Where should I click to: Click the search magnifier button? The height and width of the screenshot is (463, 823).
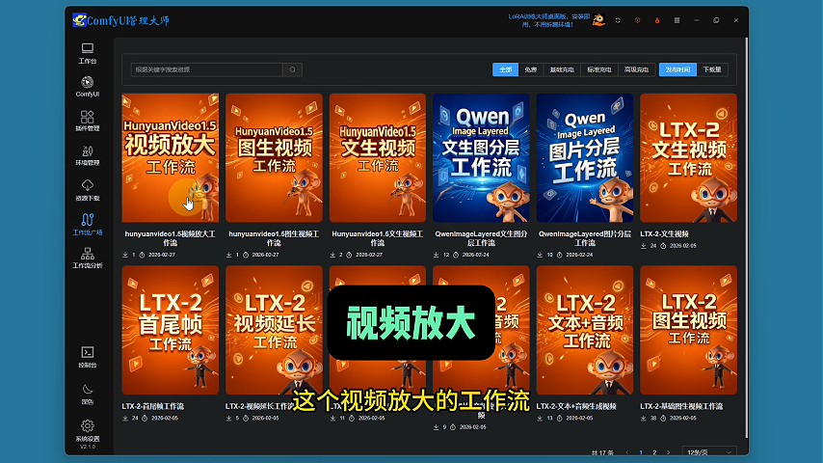292,69
